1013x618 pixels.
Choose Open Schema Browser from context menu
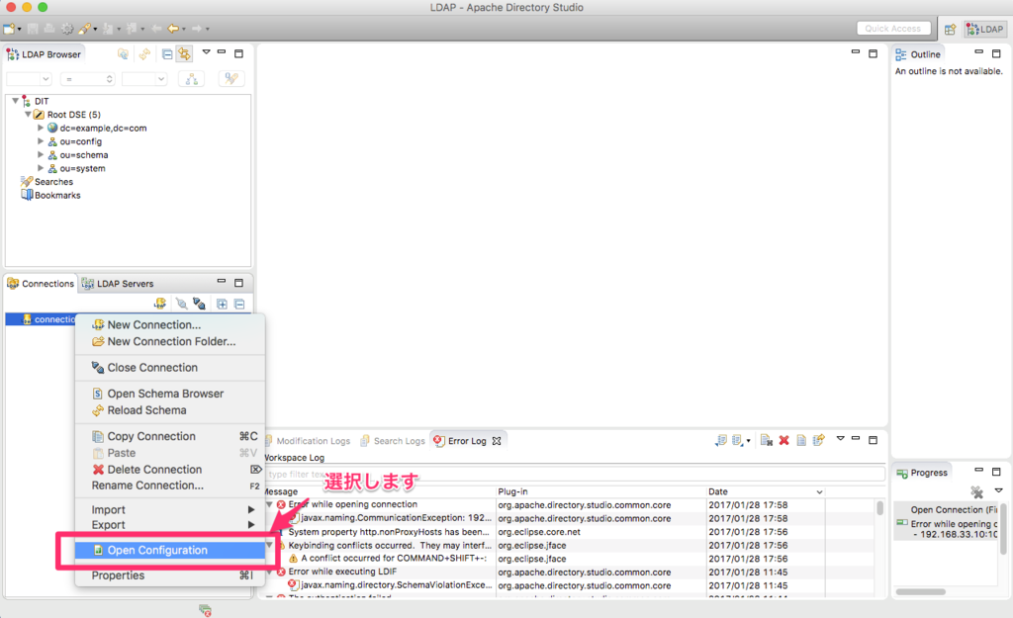[x=170, y=394]
